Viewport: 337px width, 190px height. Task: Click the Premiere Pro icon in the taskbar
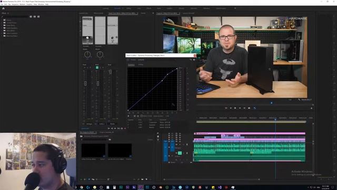tap(141, 187)
